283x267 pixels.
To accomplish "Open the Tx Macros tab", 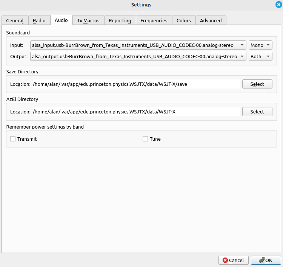I will [x=88, y=20].
